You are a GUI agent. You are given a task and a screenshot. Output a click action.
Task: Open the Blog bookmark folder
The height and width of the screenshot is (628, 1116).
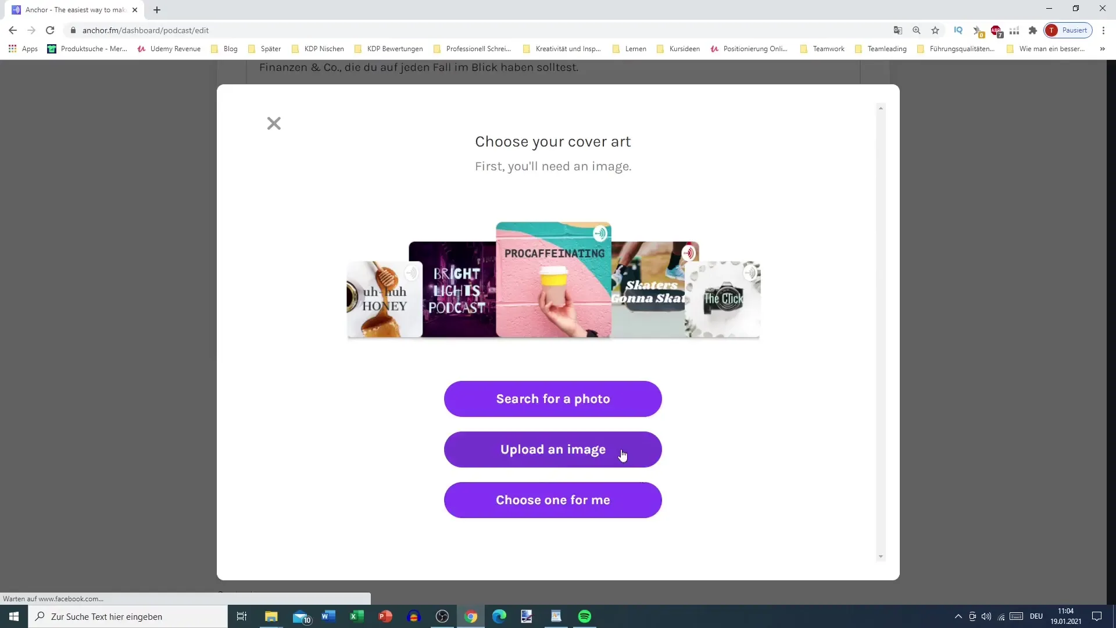pyautogui.click(x=224, y=49)
